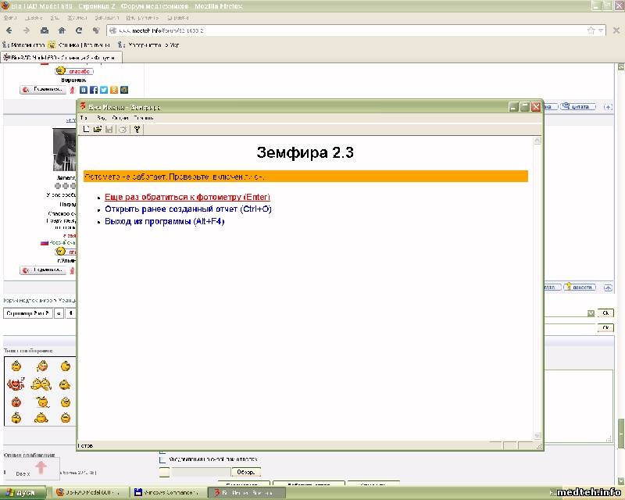
Task: Click the crab smiley emoticon
Action: click(x=15, y=384)
